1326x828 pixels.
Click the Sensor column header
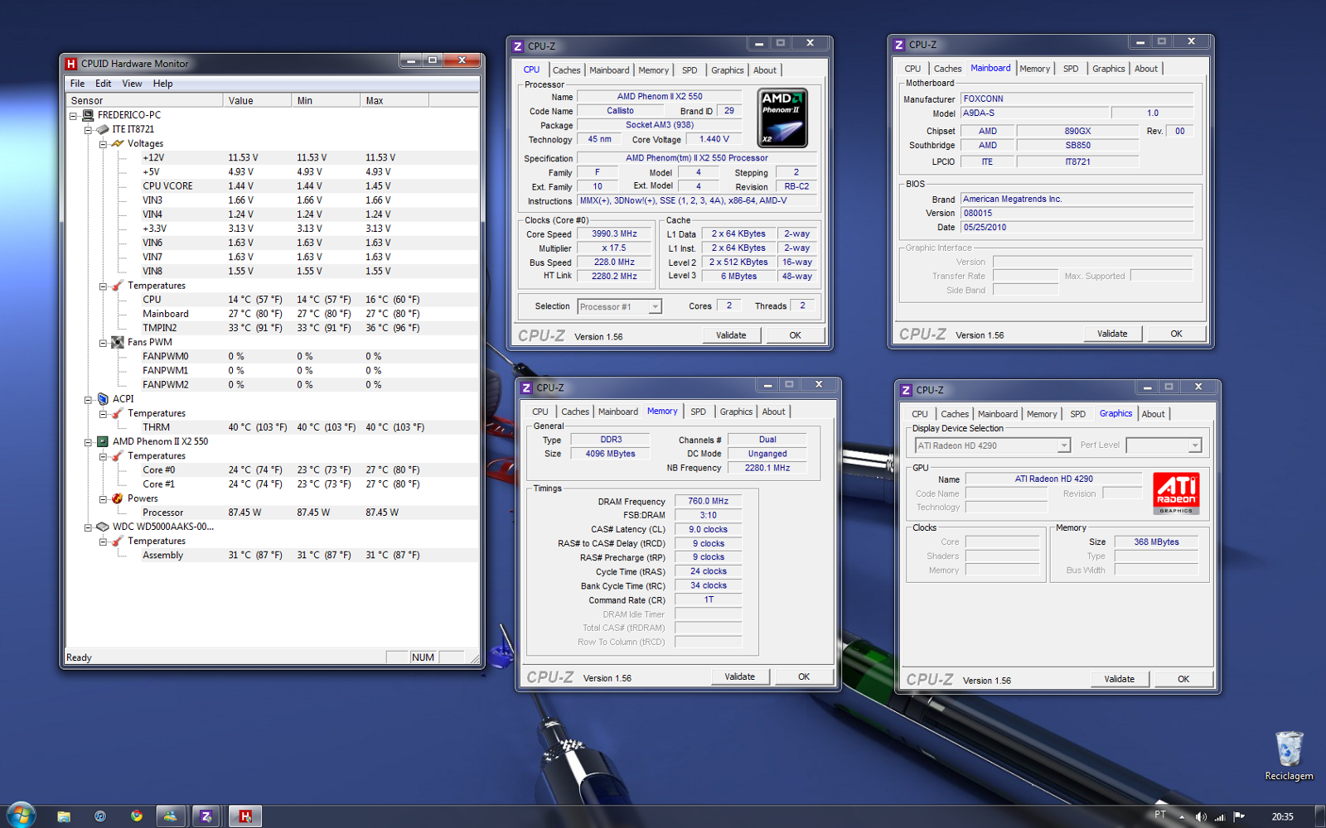click(144, 100)
